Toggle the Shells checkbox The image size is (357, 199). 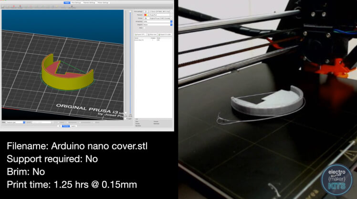94,122
